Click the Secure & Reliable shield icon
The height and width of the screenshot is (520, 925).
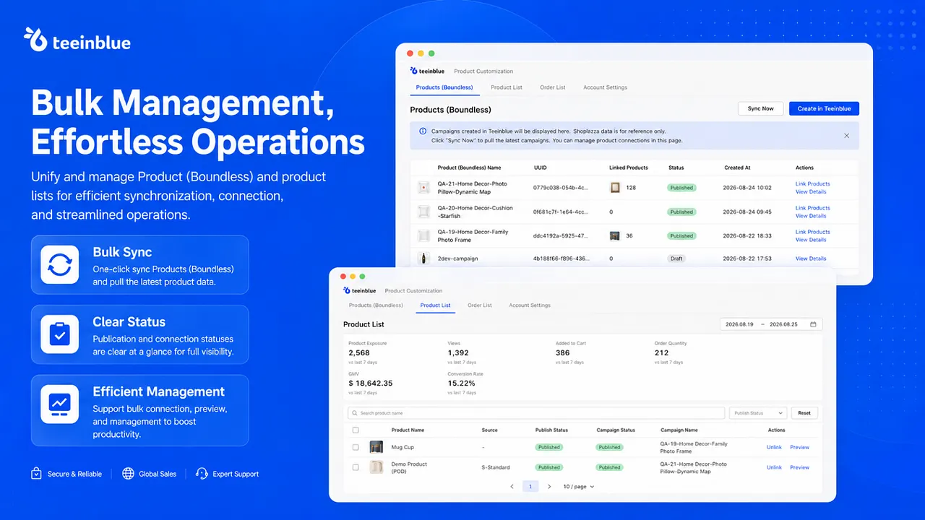coord(36,474)
